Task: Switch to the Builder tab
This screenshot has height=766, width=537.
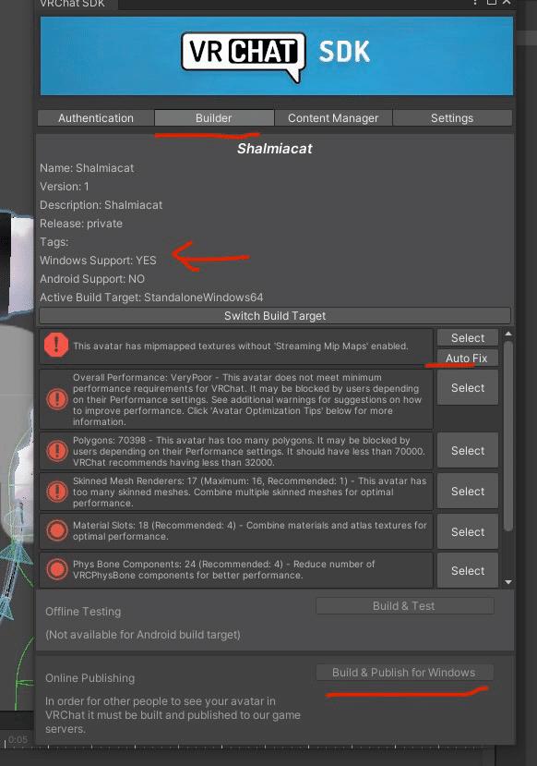Action: 214,117
